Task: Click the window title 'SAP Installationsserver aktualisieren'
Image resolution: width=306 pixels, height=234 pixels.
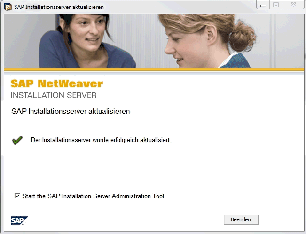Action: pos(59,7)
